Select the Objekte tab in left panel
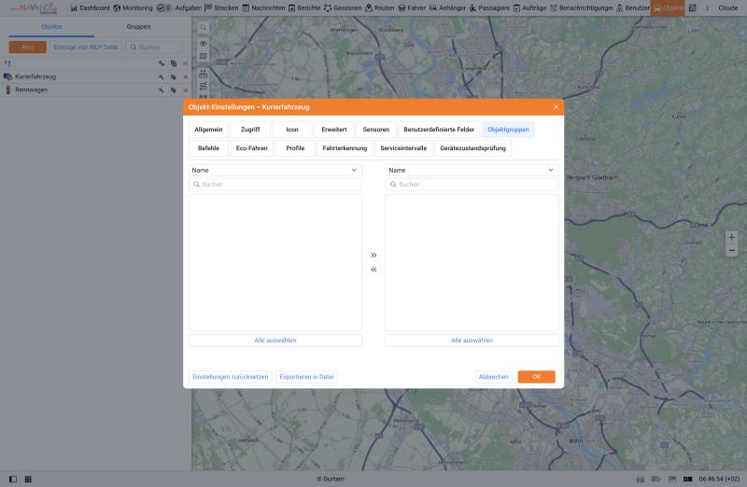Viewport: 747px width, 487px height. coord(51,27)
